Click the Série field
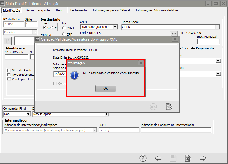 point(31,24)
